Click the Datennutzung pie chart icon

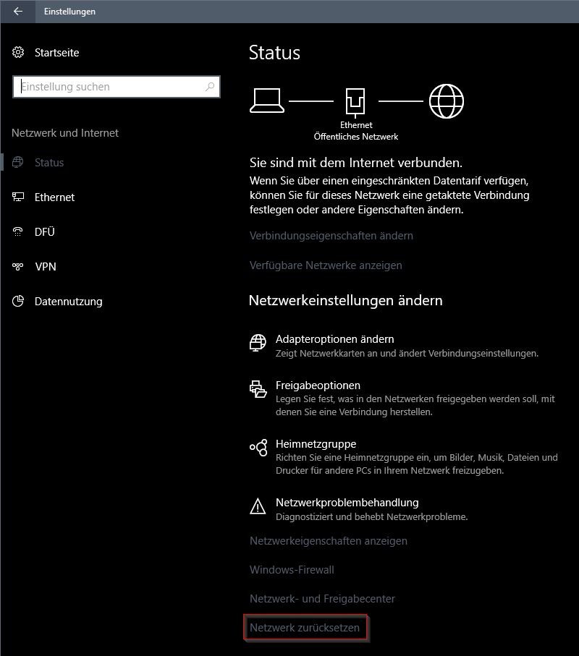[18, 301]
